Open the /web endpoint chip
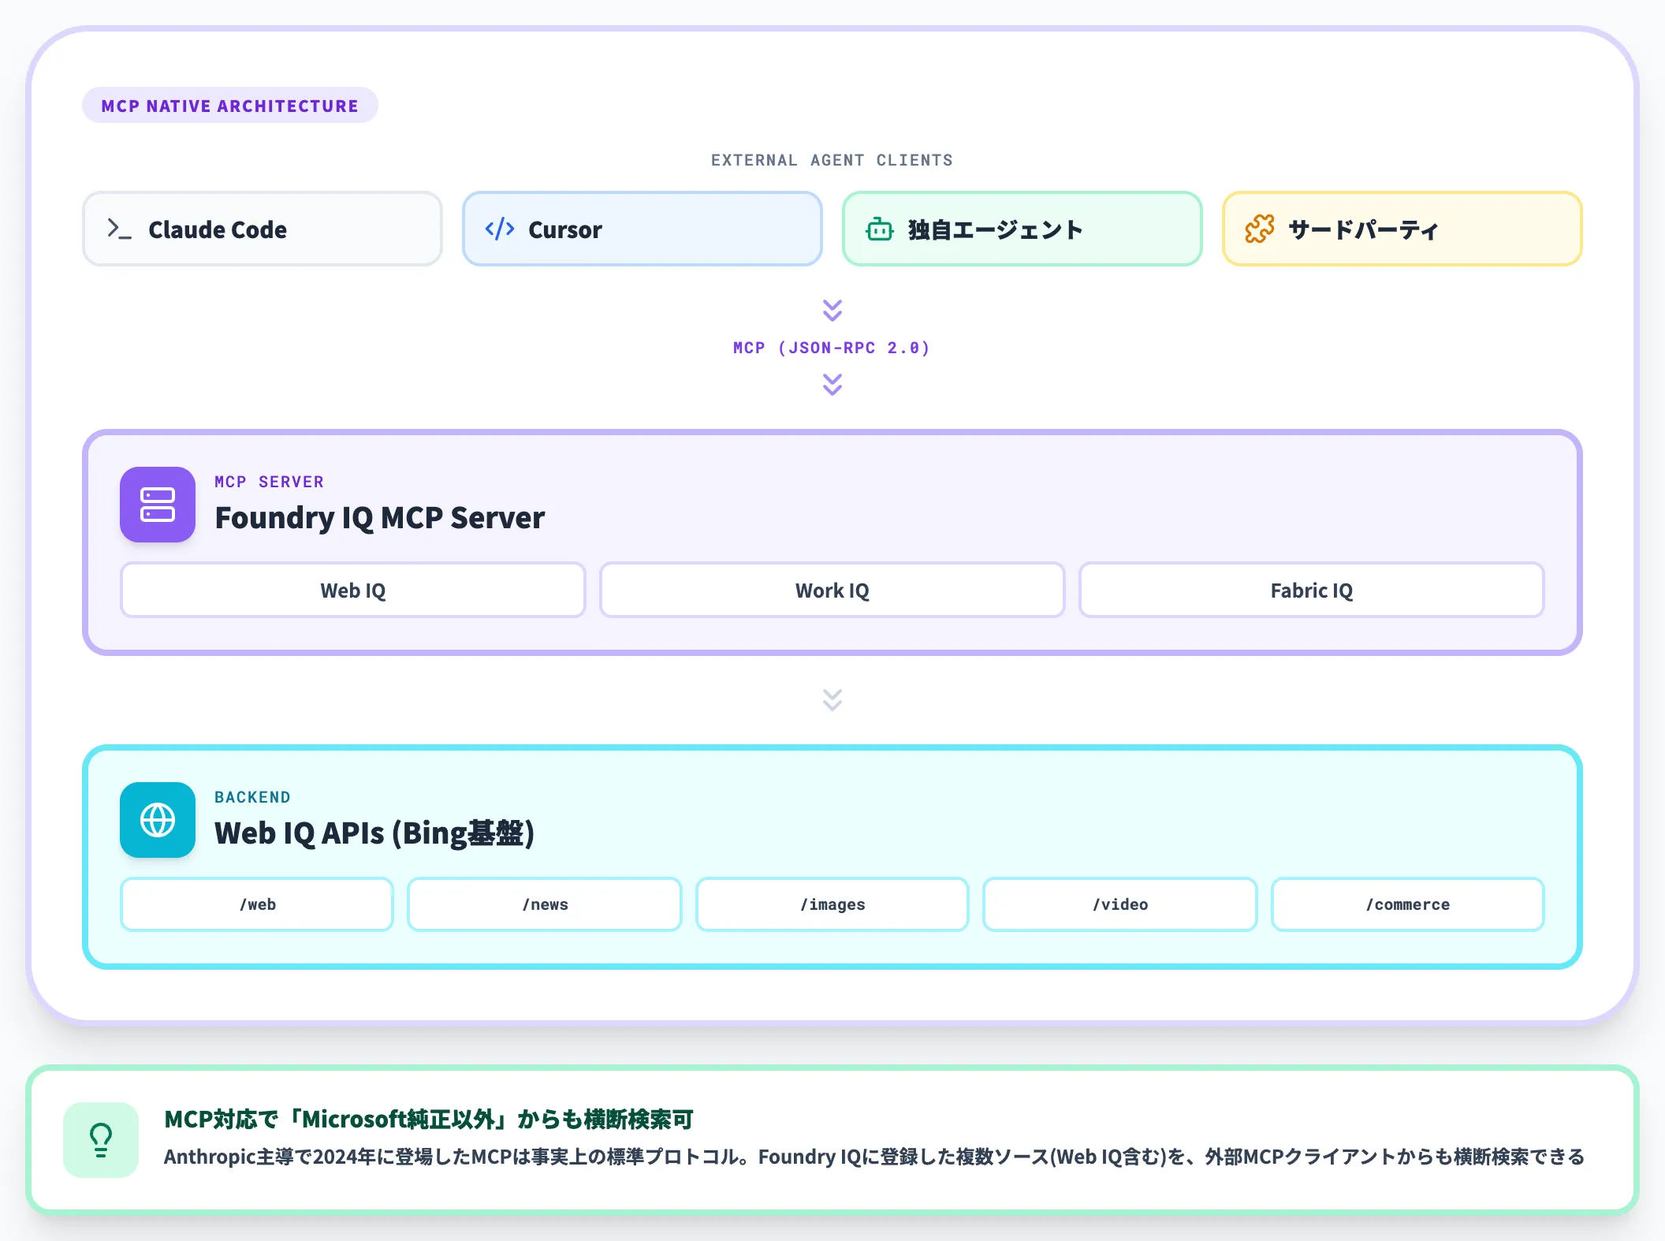1665x1241 pixels. click(x=257, y=904)
